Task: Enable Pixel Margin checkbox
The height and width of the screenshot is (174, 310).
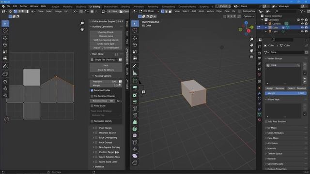Action: click(x=96, y=128)
